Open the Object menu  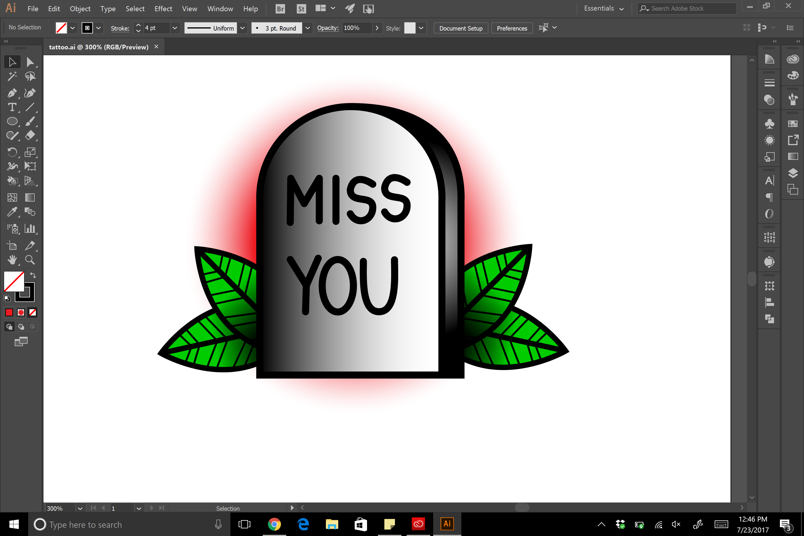point(80,9)
